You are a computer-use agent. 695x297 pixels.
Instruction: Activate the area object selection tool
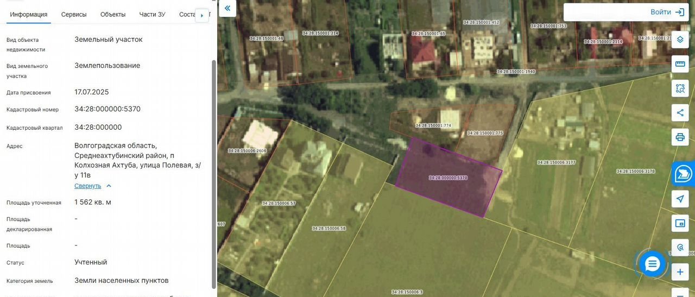tap(680, 89)
